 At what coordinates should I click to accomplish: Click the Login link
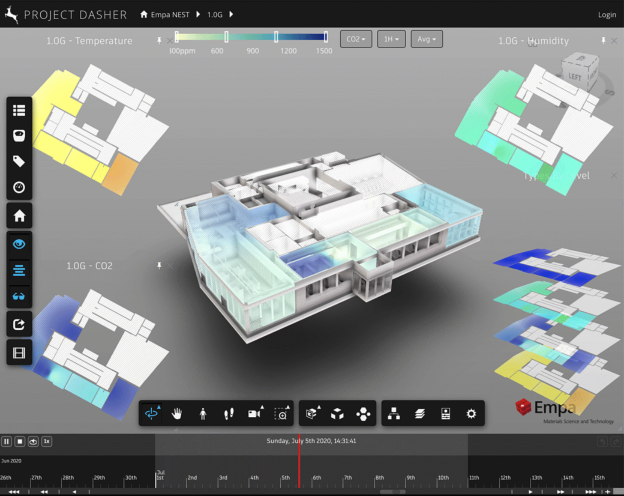tap(607, 15)
